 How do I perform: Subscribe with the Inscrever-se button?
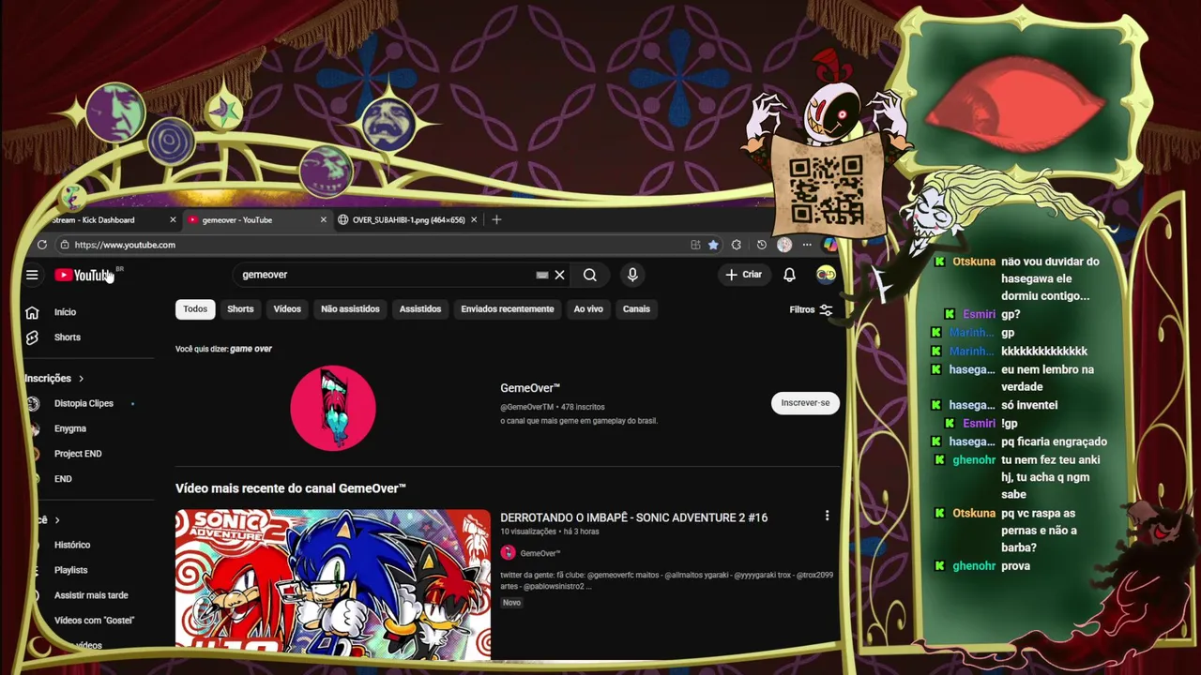(x=805, y=403)
